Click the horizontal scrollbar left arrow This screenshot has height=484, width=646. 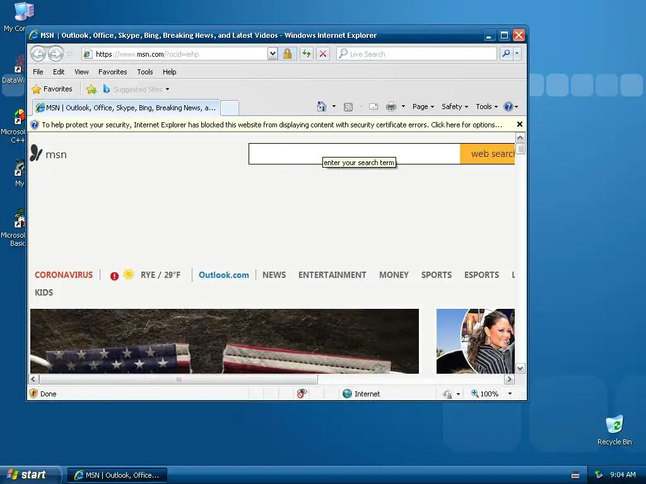34,379
